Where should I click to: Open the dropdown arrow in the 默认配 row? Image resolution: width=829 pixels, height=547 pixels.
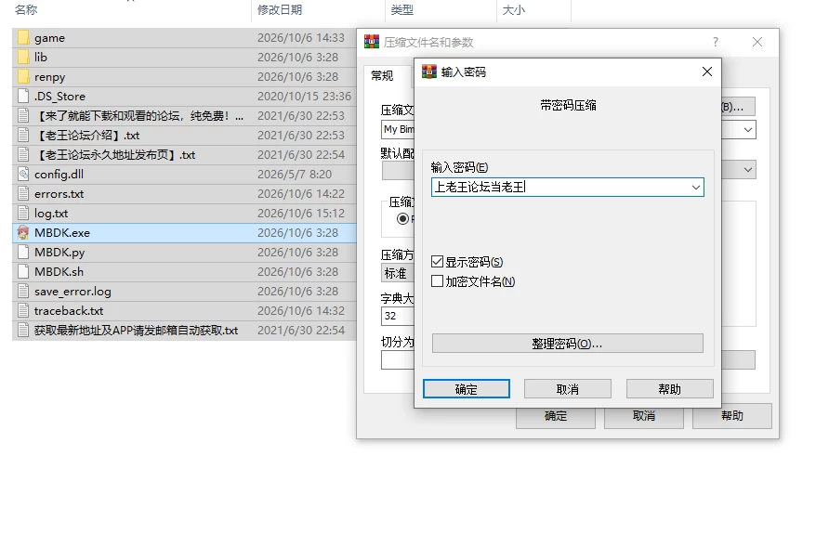coord(748,170)
